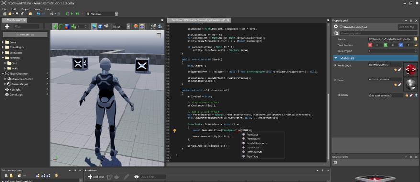Expand the GlobalLights folder

point(3,47)
